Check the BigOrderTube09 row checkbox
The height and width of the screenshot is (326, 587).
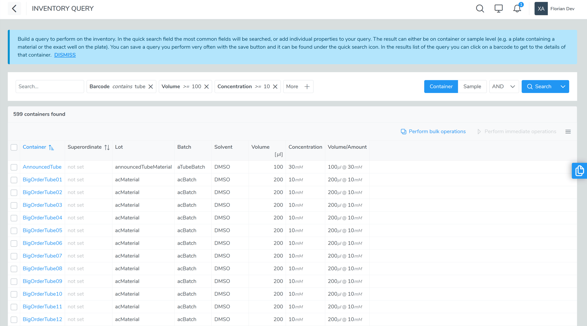tap(14, 281)
